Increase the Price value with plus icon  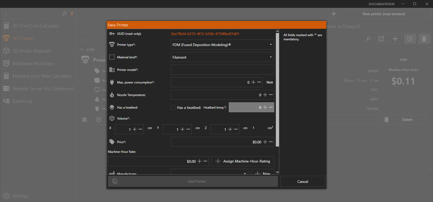265,142
